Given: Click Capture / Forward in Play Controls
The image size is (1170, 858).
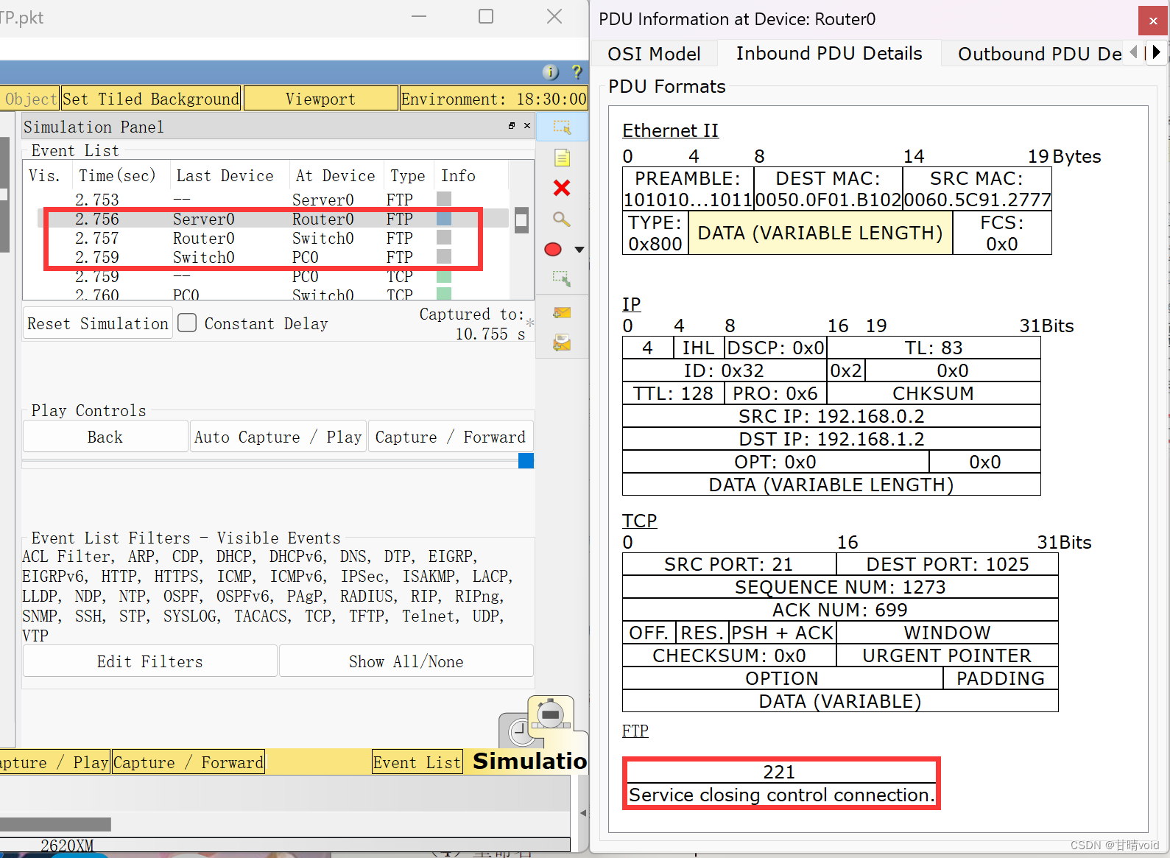Looking at the screenshot, I should click(x=451, y=437).
